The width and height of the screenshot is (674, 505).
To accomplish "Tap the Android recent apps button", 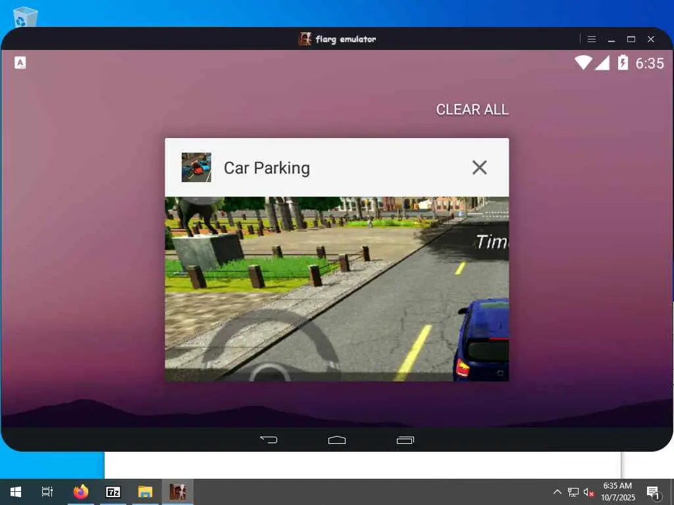I will [405, 440].
